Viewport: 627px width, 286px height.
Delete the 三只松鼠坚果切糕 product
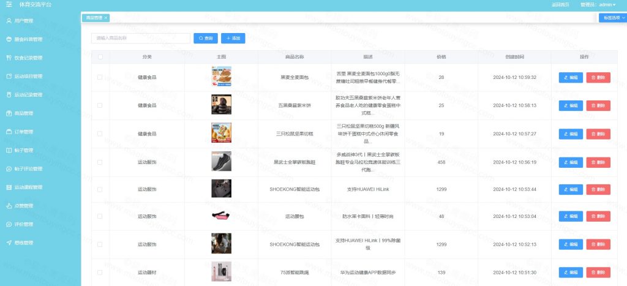598,134
